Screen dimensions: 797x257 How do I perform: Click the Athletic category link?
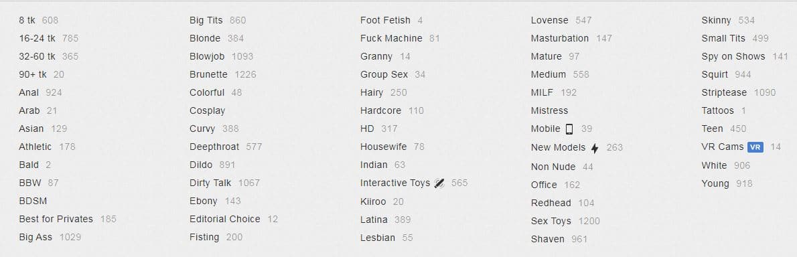point(35,147)
